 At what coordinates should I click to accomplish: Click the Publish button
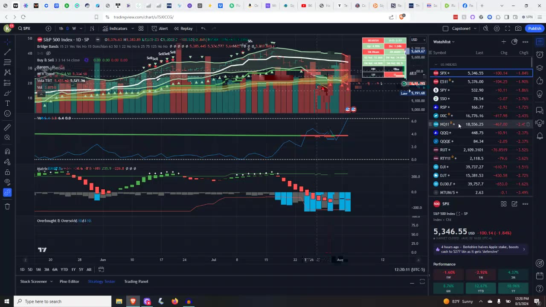point(534,29)
